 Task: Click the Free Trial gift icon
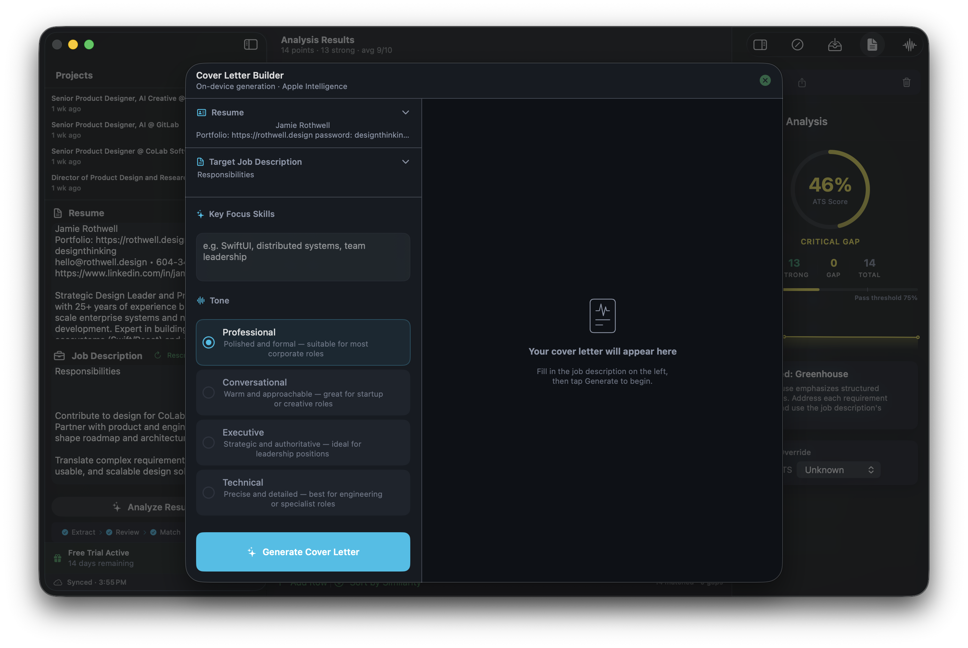click(x=57, y=558)
